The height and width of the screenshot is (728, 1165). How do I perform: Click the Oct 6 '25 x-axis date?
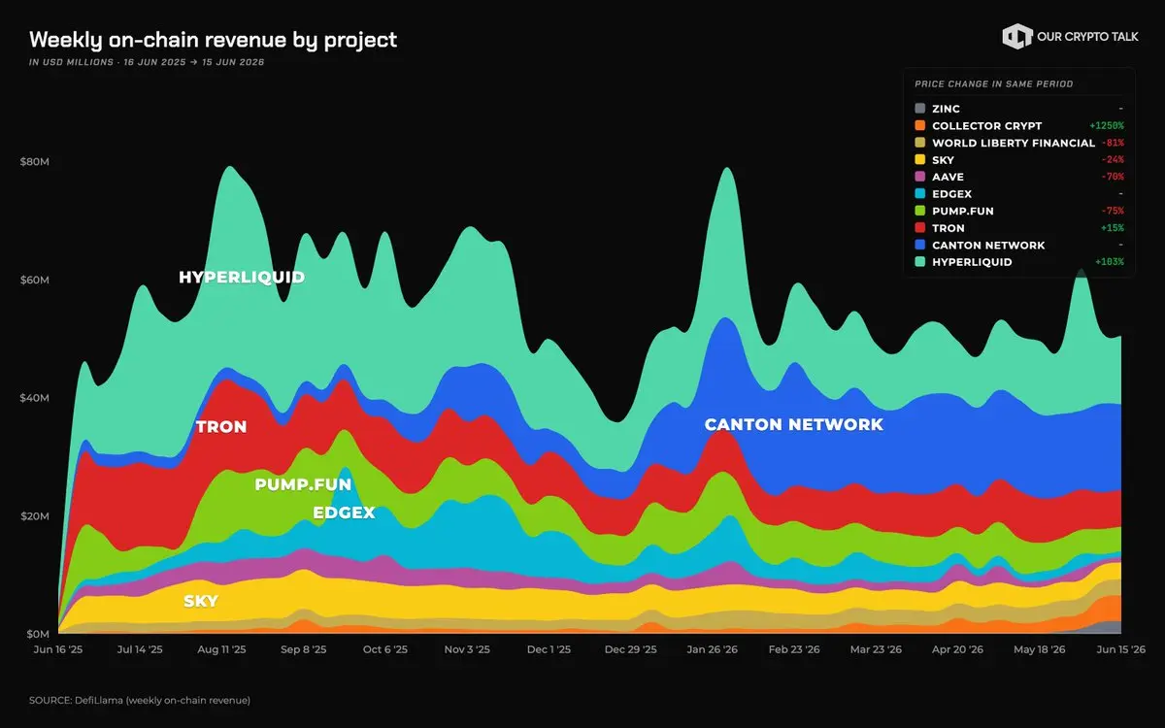(385, 649)
